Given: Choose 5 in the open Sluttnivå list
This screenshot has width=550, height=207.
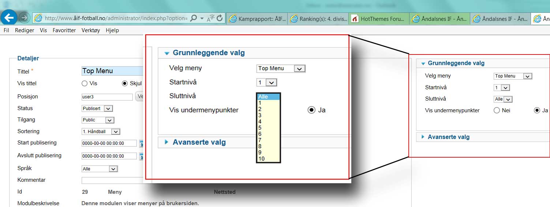Looking at the screenshot, I should tap(269, 128).
